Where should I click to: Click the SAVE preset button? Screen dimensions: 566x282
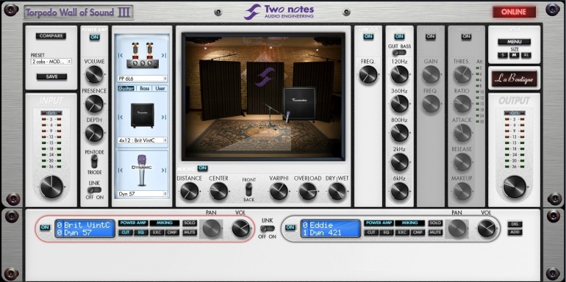click(51, 76)
